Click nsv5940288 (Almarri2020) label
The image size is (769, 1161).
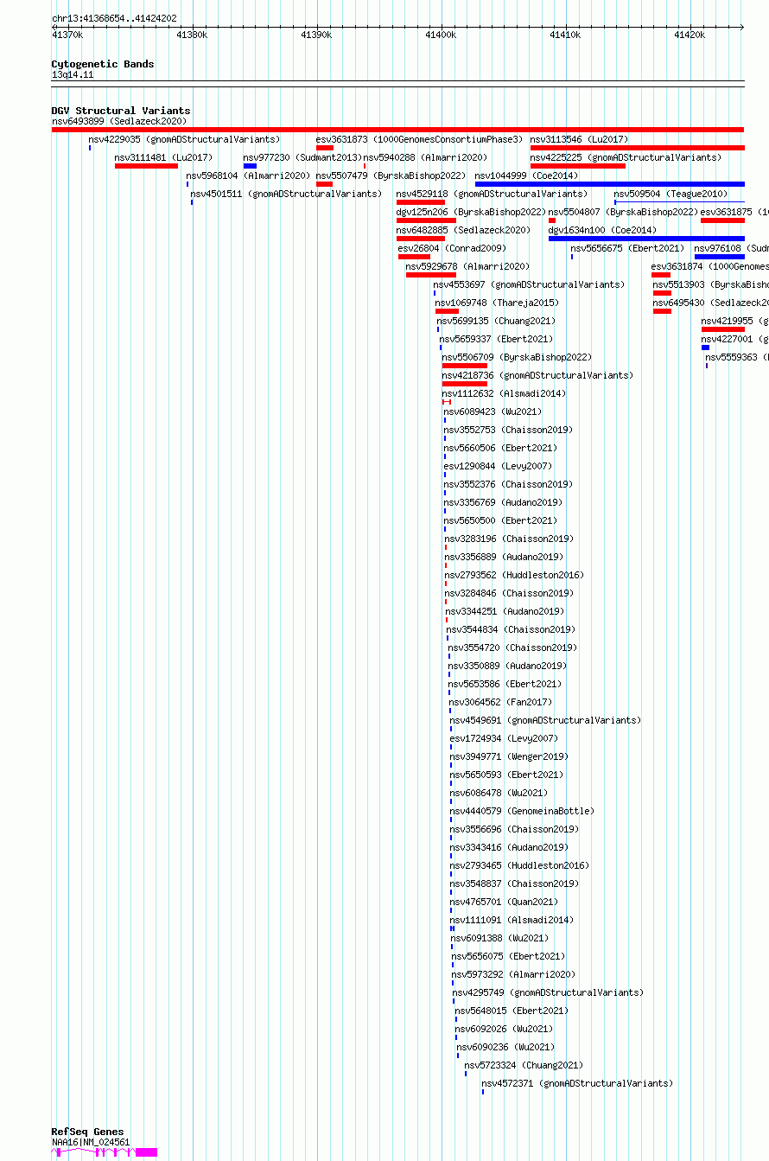(425, 157)
